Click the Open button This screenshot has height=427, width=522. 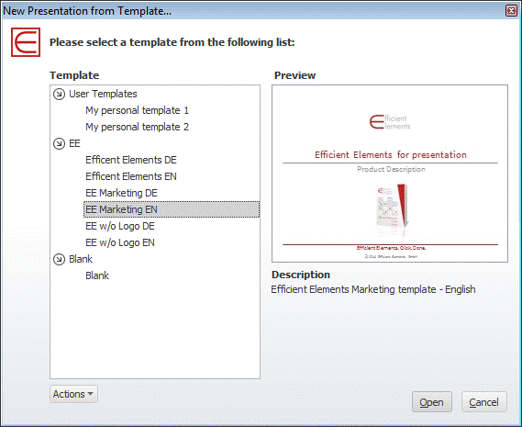pos(432,402)
